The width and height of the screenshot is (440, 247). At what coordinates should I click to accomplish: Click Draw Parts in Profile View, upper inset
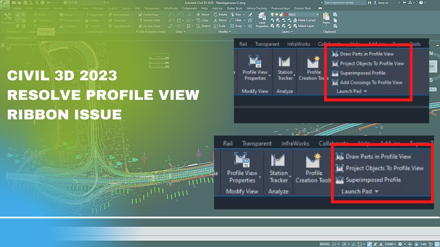(x=363, y=54)
